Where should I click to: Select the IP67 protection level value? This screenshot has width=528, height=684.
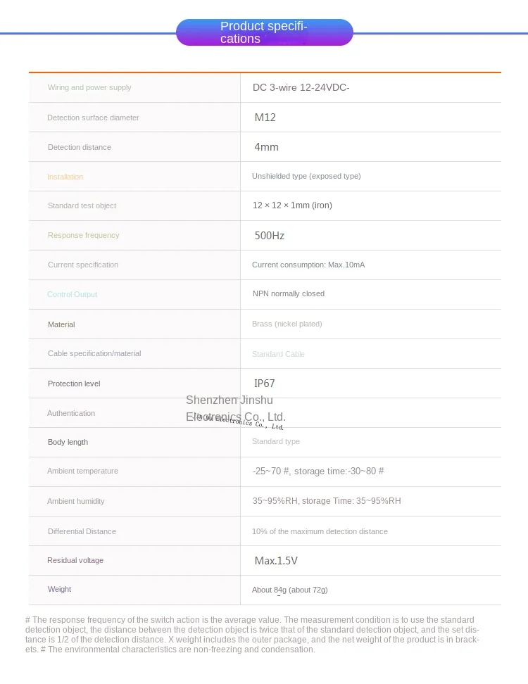pos(265,384)
